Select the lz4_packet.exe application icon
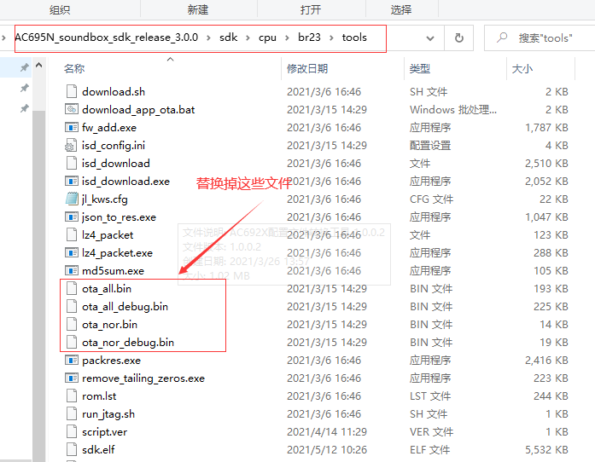This screenshot has width=595, height=462. coord(72,253)
